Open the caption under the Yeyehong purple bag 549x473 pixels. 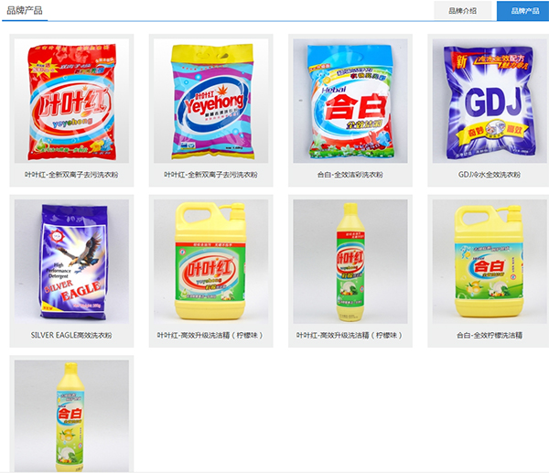click(x=210, y=175)
